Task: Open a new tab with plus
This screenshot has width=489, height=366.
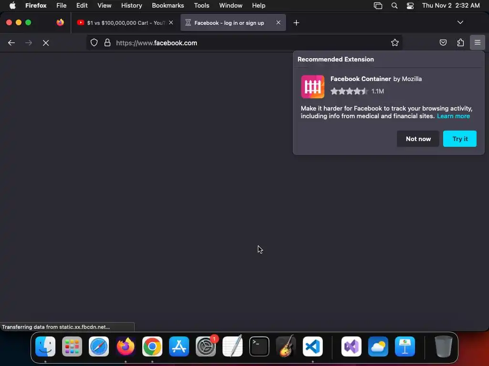Action: click(x=296, y=23)
